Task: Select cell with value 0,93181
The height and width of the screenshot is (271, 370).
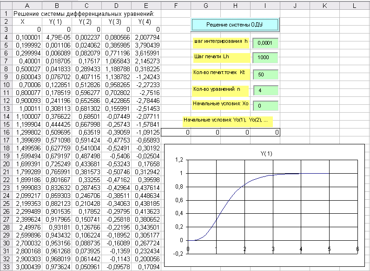Action: pyautogui.click(x=57, y=228)
